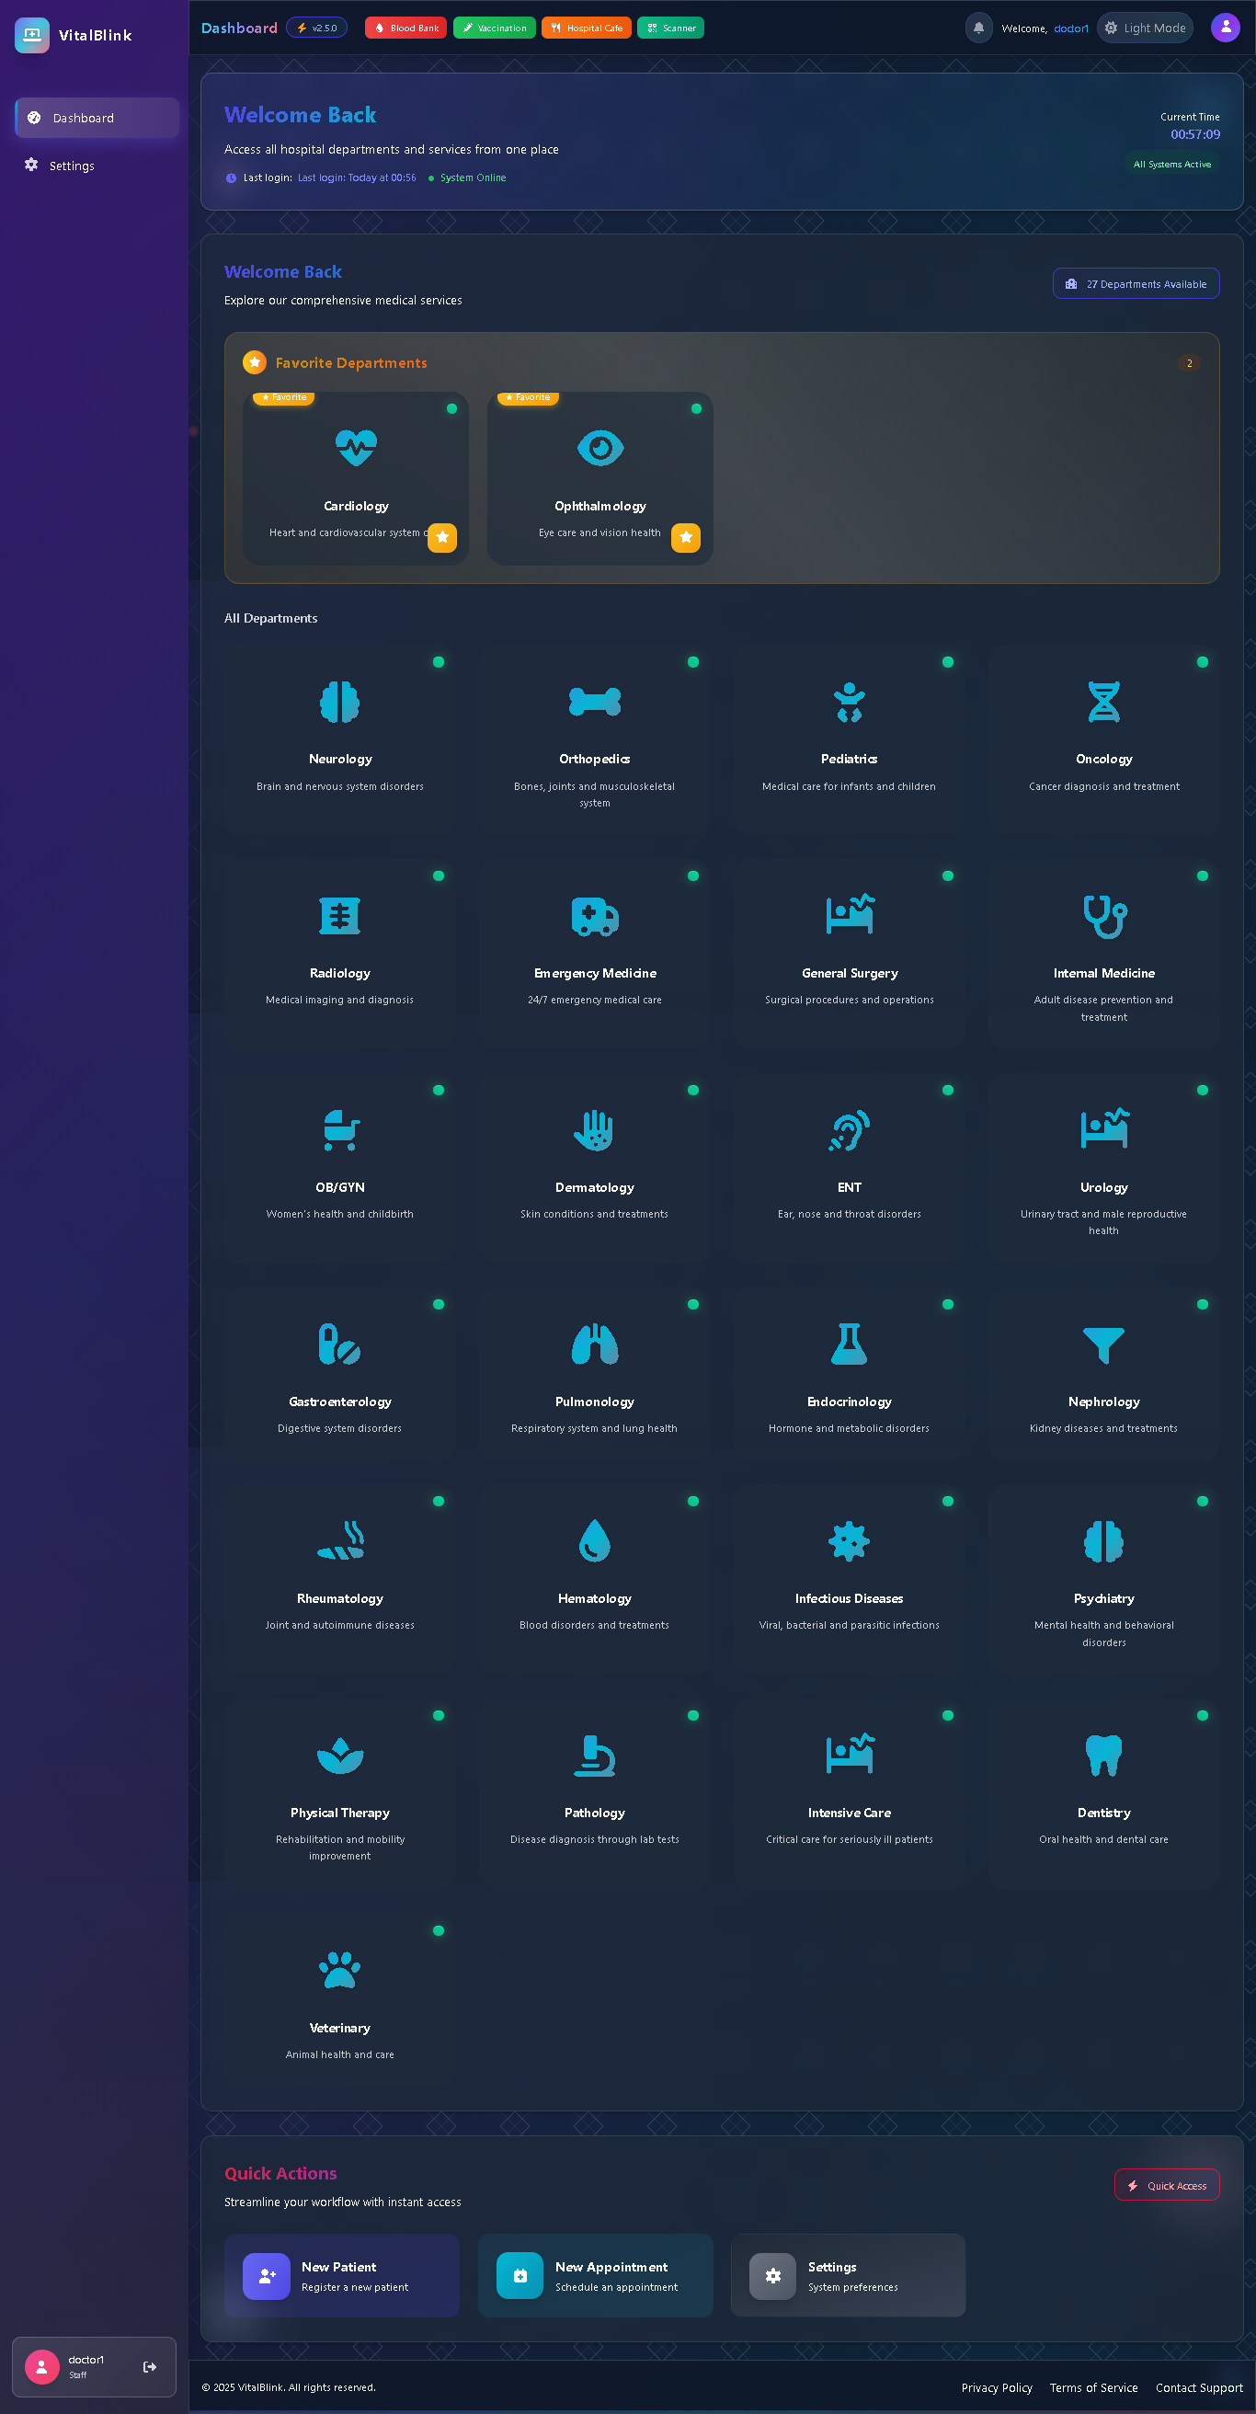Open the Privacy Policy link
This screenshot has width=1256, height=2414.
997,2387
